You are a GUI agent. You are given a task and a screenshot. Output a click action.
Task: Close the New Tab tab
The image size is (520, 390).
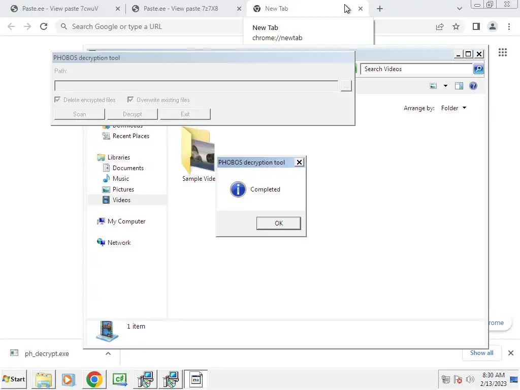click(361, 9)
